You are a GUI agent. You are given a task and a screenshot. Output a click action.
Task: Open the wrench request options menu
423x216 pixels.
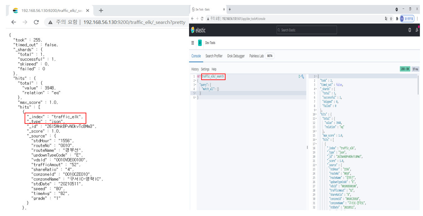pyautogui.click(x=302, y=76)
